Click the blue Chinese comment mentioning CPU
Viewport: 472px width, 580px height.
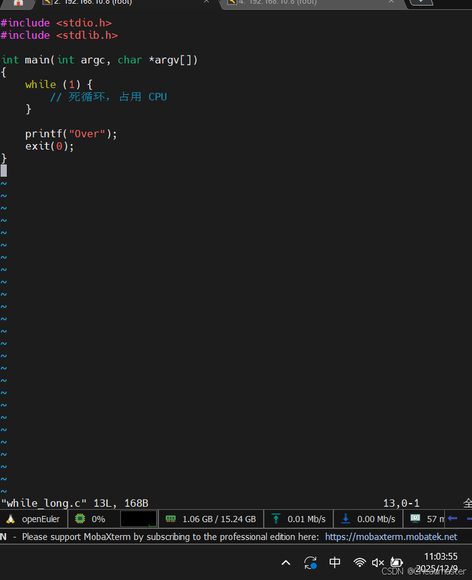(108, 97)
